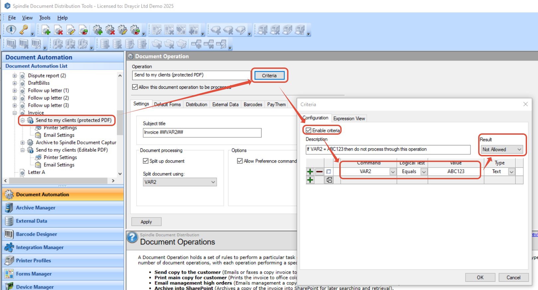Click the refresh document icon
This screenshot has width=538, height=290.
pyautogui.click(x=83, y=30)
